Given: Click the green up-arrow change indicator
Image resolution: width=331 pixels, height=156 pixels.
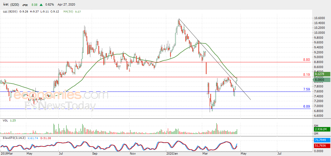Looking at the screenshot, I should 41,4.
